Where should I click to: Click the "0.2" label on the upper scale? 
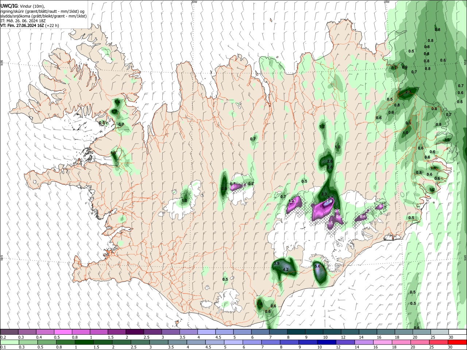[3, 337]
